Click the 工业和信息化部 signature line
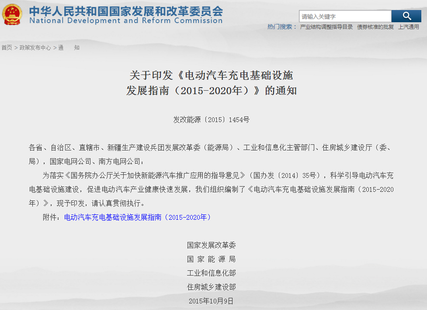The height and width of the screenshot is (310, 427). (x=212, y=273)
